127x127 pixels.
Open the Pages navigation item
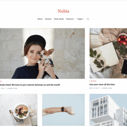[80, 19]
